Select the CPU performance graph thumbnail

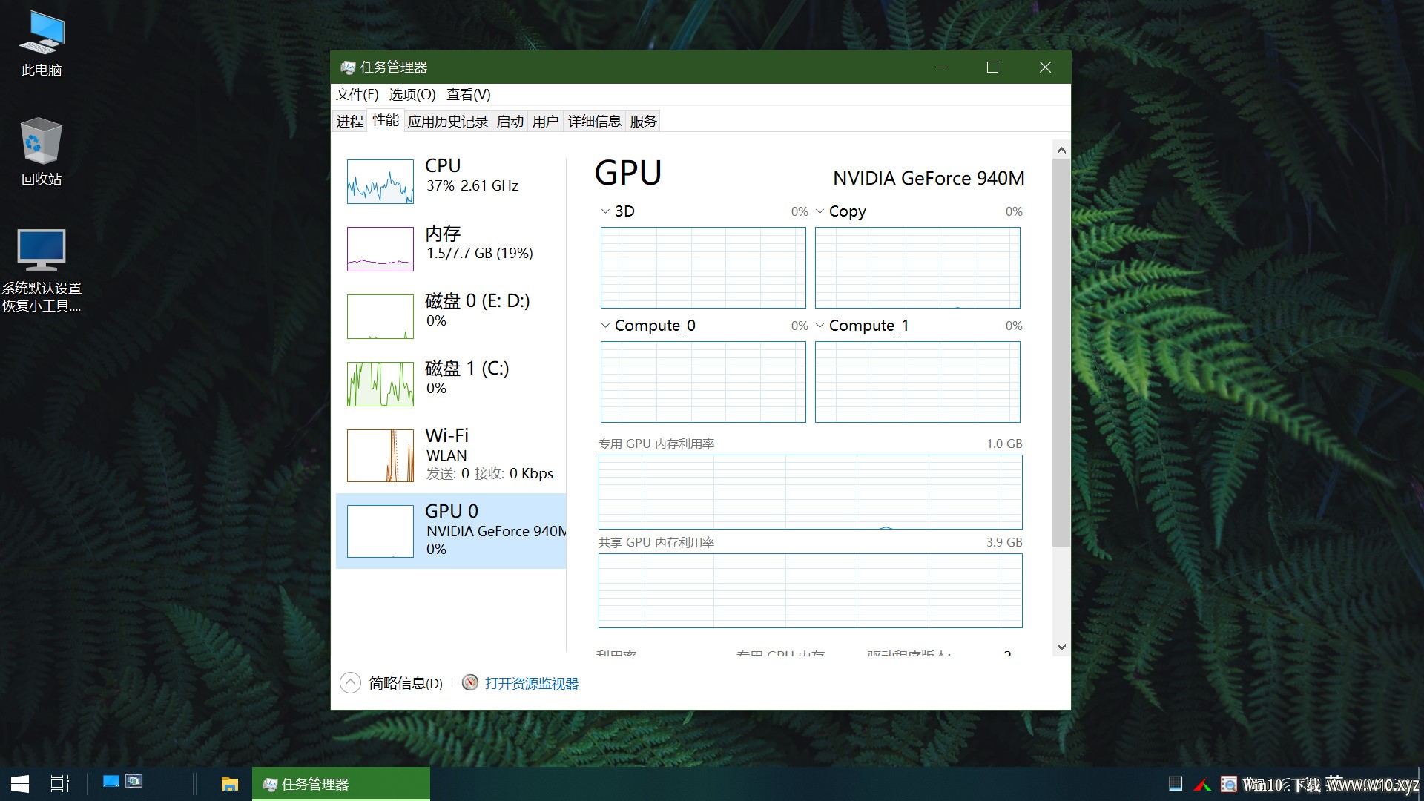[x=380, y=182]
